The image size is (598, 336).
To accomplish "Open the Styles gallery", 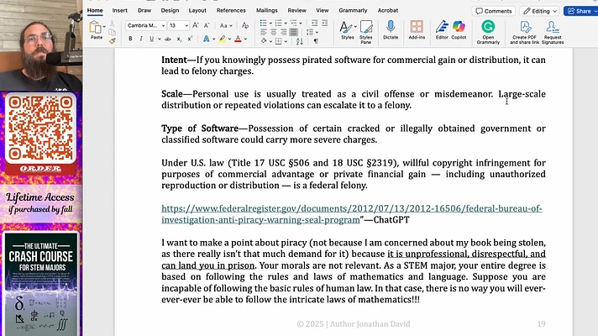I will pos(348,29).
